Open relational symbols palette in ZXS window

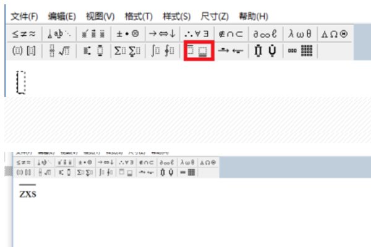(23, 162)
